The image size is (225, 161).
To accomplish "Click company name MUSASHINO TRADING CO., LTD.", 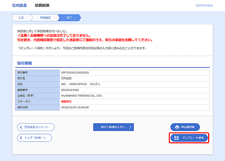I will point(81,95).
